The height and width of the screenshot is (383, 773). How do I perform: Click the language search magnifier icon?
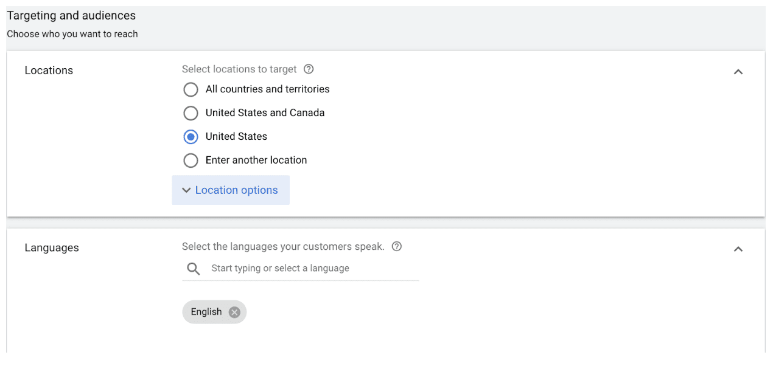194,269
